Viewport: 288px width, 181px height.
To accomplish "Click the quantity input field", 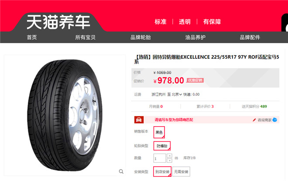I will (x=160, y=158).
